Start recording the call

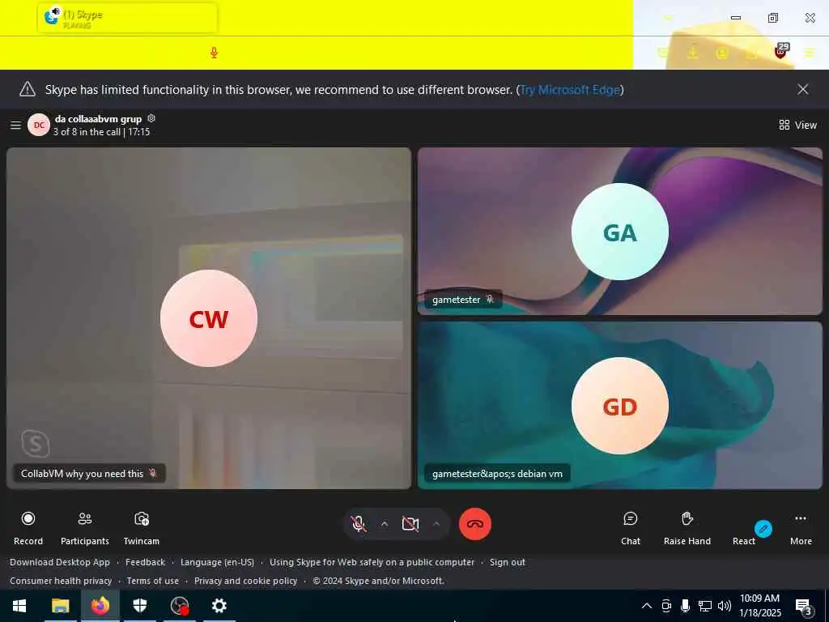point(28,528)
